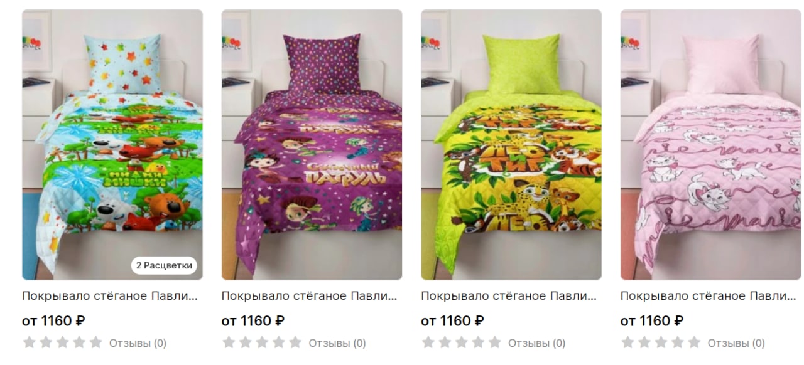Image resolution: width=804 pixels, height=365 pixels.
Task: Open the pink Marie cat bedspread image
Action: point(710,144)
